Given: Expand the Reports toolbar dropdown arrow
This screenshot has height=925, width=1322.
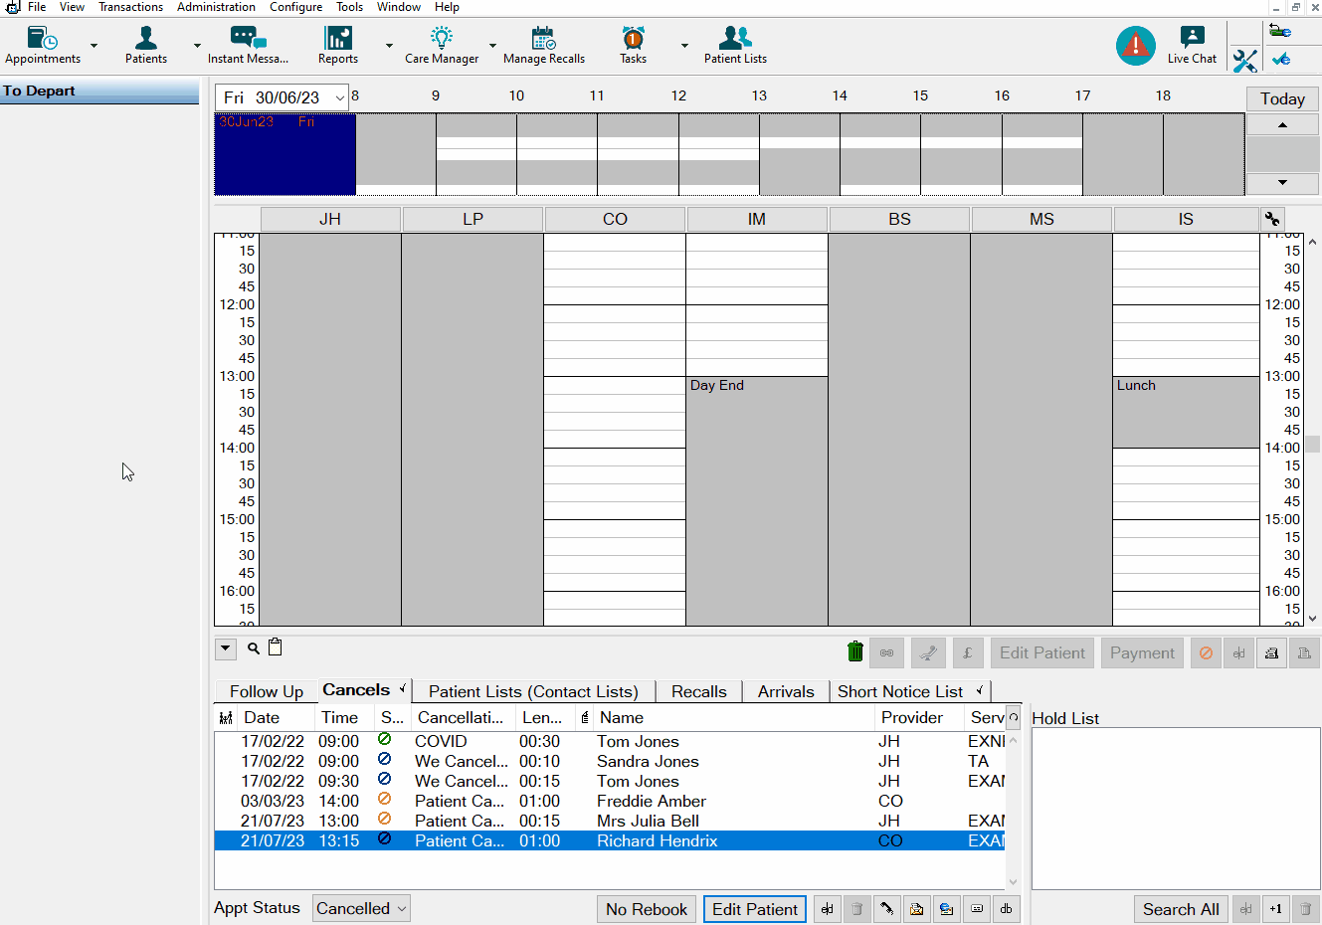Looking at the screenshot, I should click(389, 46).
